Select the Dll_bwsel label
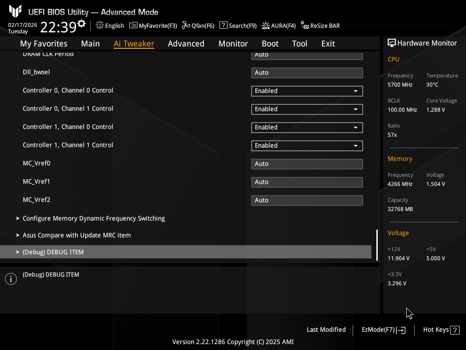466x350 pixels. pos(36,72)
